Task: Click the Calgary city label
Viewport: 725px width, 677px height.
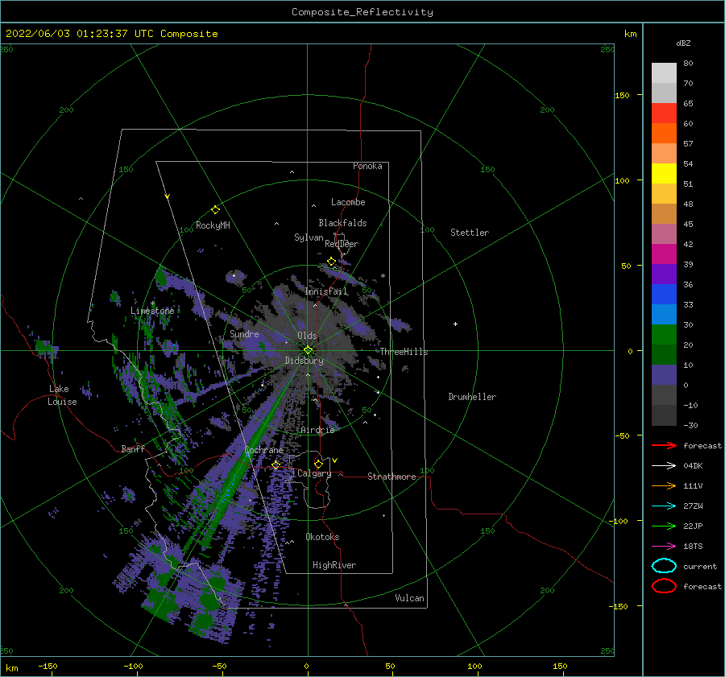Action: tap(314, 473)
